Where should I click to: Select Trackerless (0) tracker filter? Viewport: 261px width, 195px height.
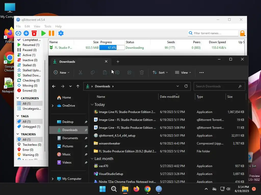pos(30,144)
